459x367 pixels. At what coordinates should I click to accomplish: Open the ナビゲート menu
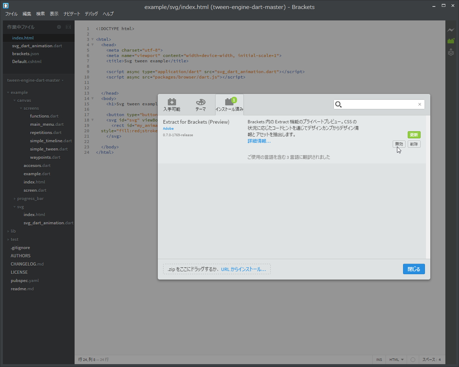[72, 14]
